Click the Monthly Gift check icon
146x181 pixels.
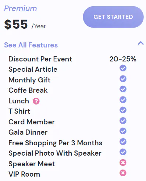click(123, 79)
